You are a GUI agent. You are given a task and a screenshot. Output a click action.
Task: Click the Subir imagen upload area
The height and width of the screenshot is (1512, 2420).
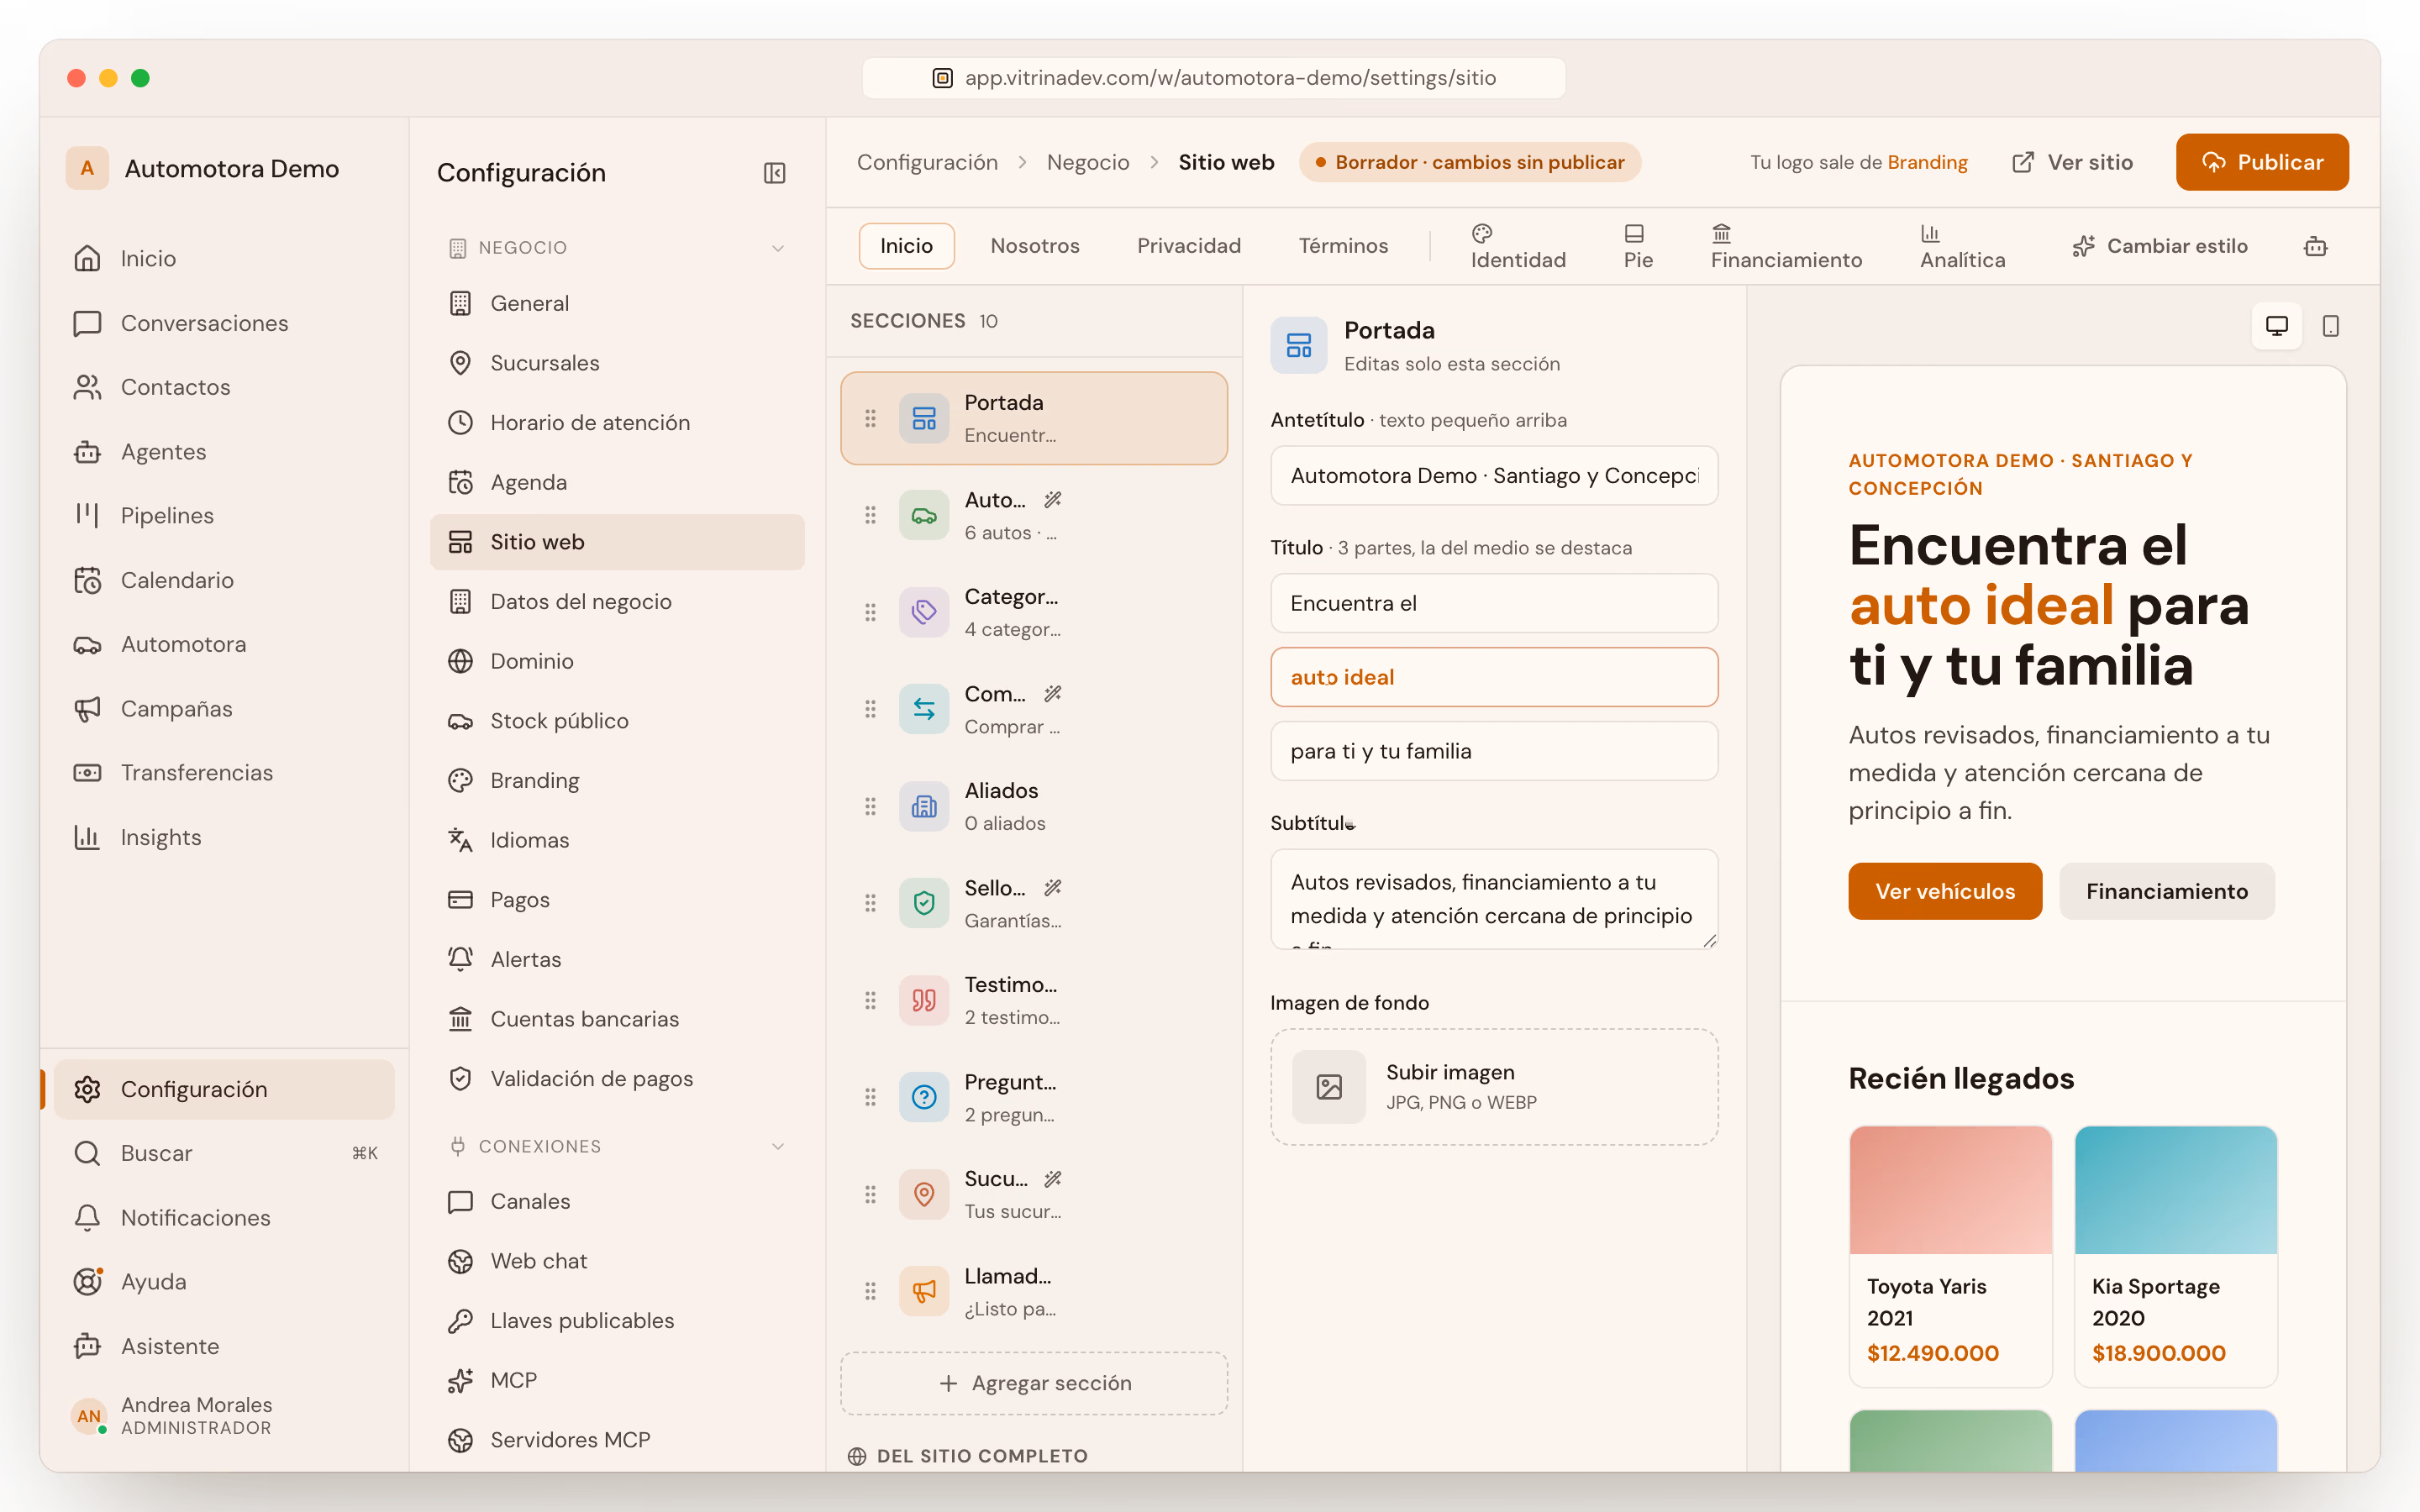(1494, 1087)
